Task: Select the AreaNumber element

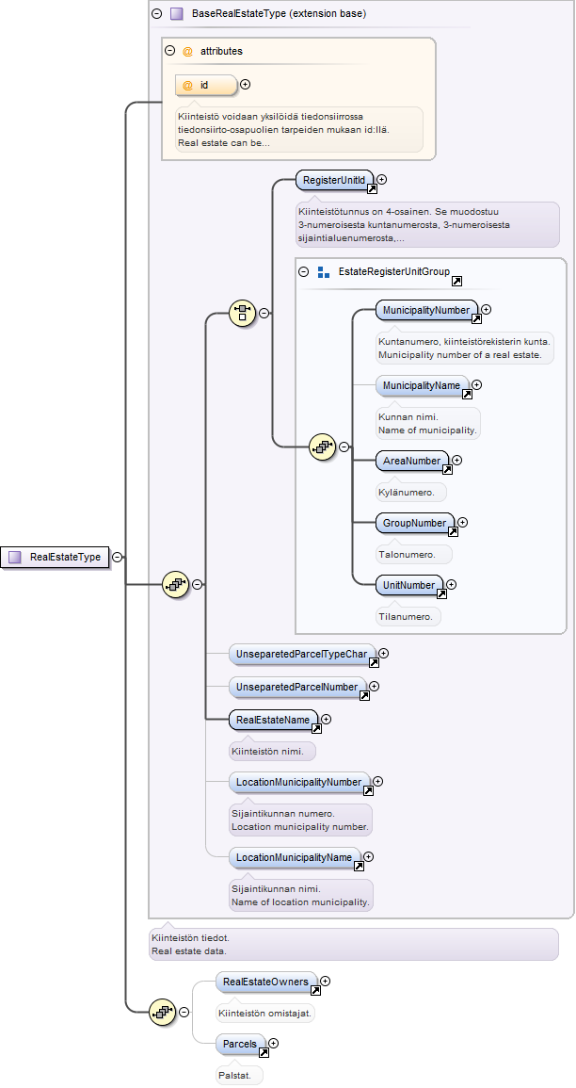Action: coord(412,462)
